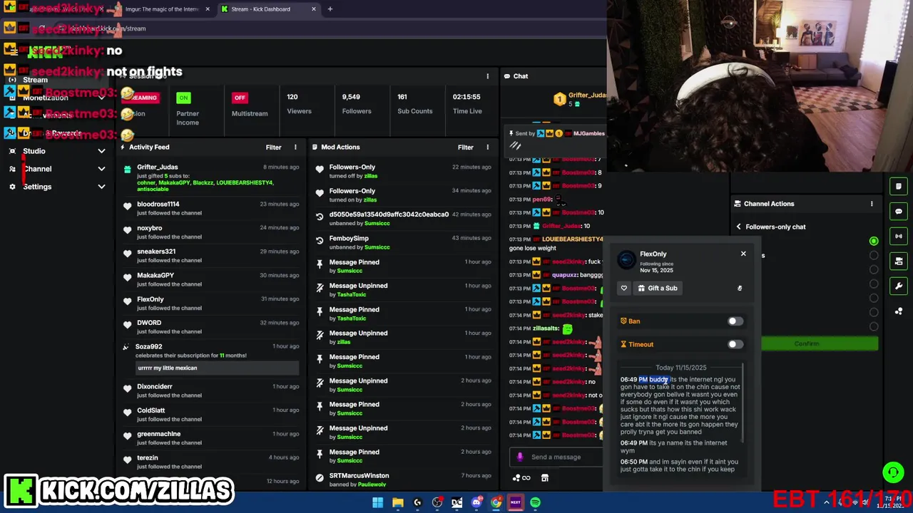Open the chat bubble icon in right sidebar
The width and height of the screenshot is (913, 513).
(899, 212)
